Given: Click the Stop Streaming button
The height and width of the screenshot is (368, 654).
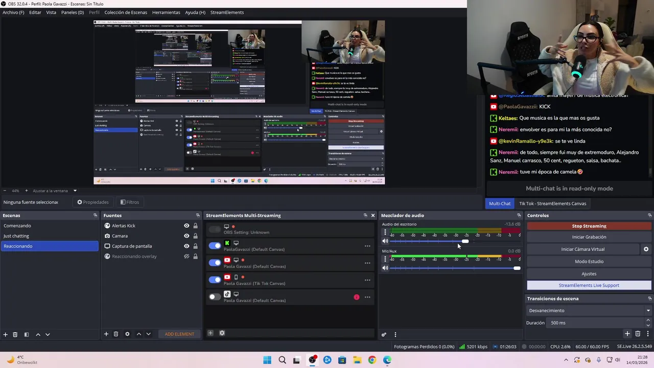Looking at the screenshot, I should [x=589, y=226].
